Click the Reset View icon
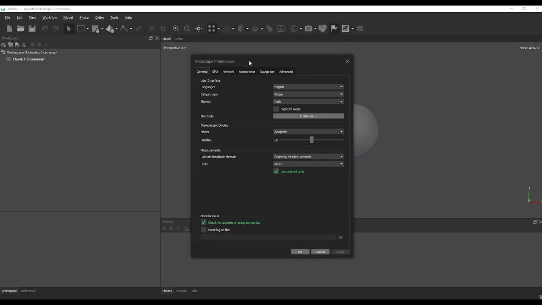 (x=199, y=28)
